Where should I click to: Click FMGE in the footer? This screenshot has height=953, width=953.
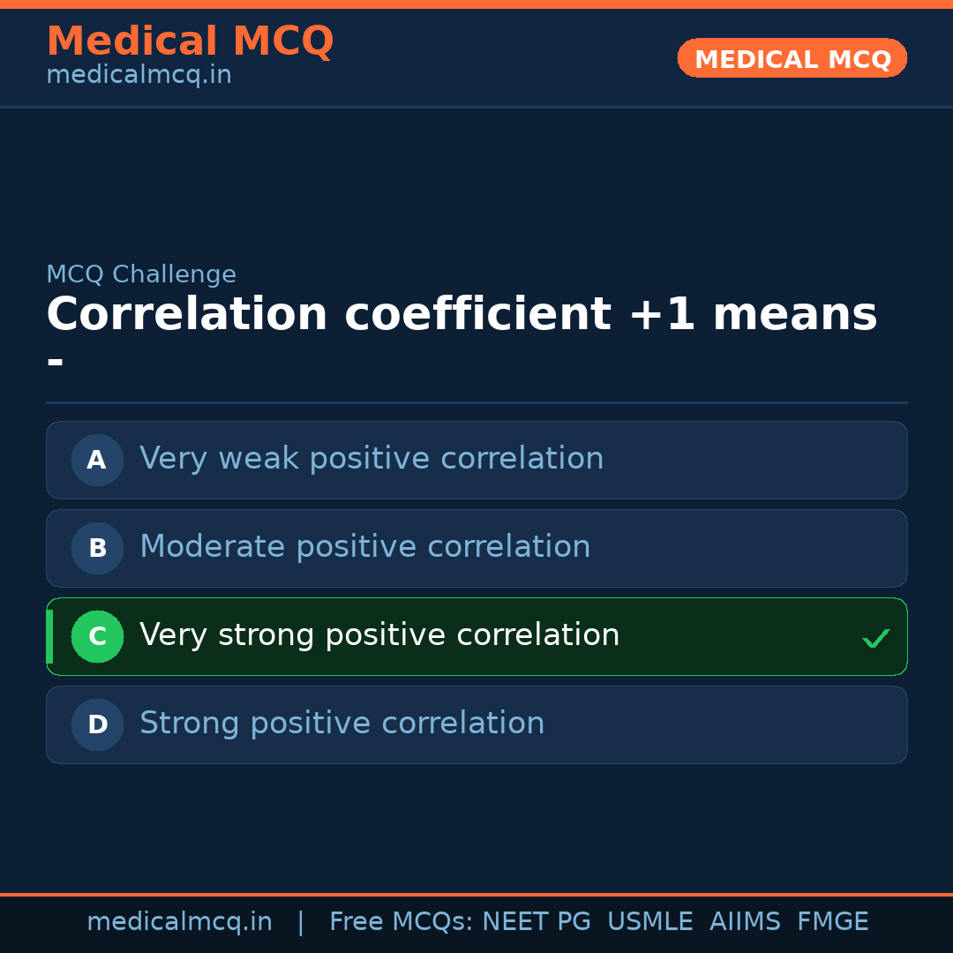pos(832,922)
